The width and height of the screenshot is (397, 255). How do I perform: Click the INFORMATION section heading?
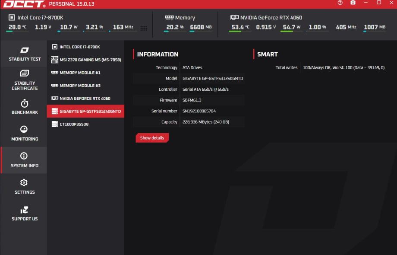point(158,54)
